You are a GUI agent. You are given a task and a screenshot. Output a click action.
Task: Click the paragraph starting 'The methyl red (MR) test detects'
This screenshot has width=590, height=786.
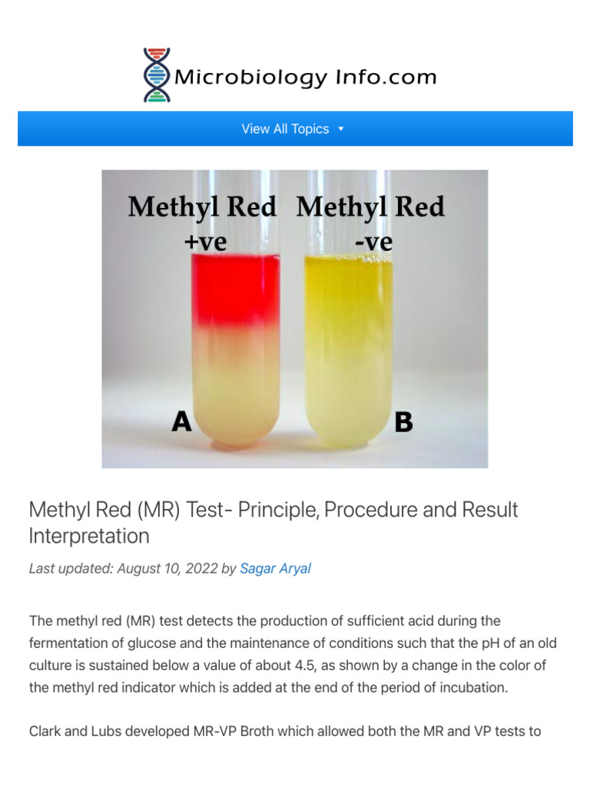(x=294, y=654)
